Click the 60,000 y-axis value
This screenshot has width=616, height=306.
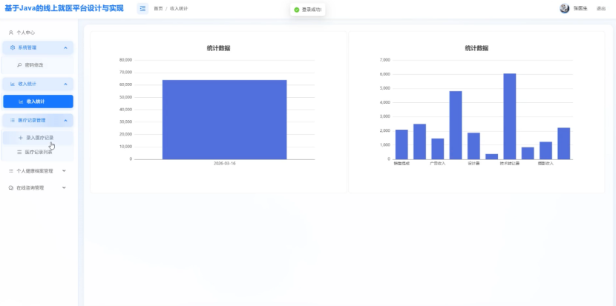pyautogui.click(x=125, y=84)
